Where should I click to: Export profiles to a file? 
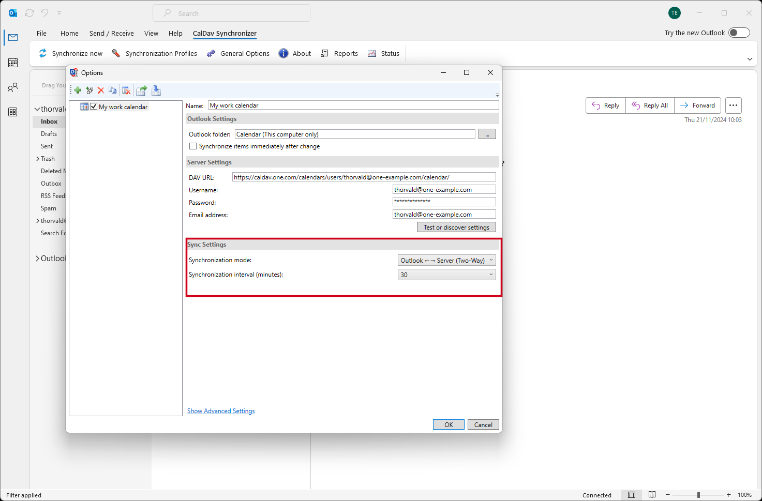(141, 90)
